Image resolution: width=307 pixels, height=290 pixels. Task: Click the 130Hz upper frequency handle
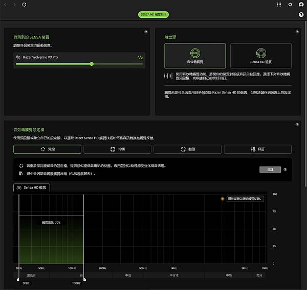[x=84, y=279]
